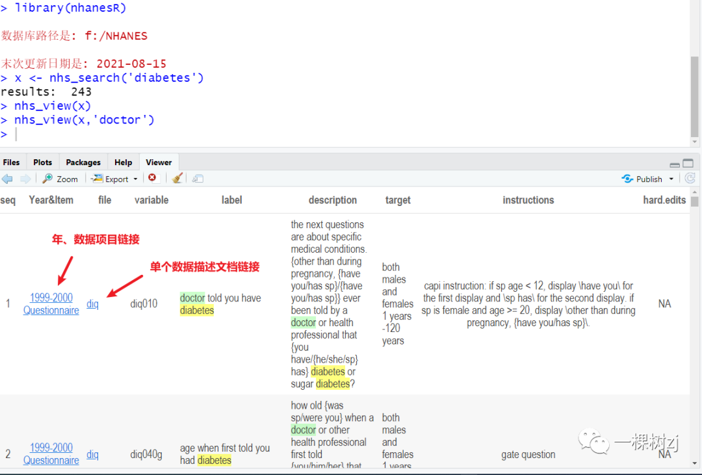This screenshot has width=702, height=475.
Task: Click the variable column header
Action: click(x=151, y=200)
